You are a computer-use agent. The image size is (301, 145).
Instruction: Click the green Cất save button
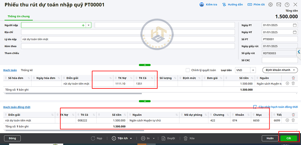pos(289,138)
